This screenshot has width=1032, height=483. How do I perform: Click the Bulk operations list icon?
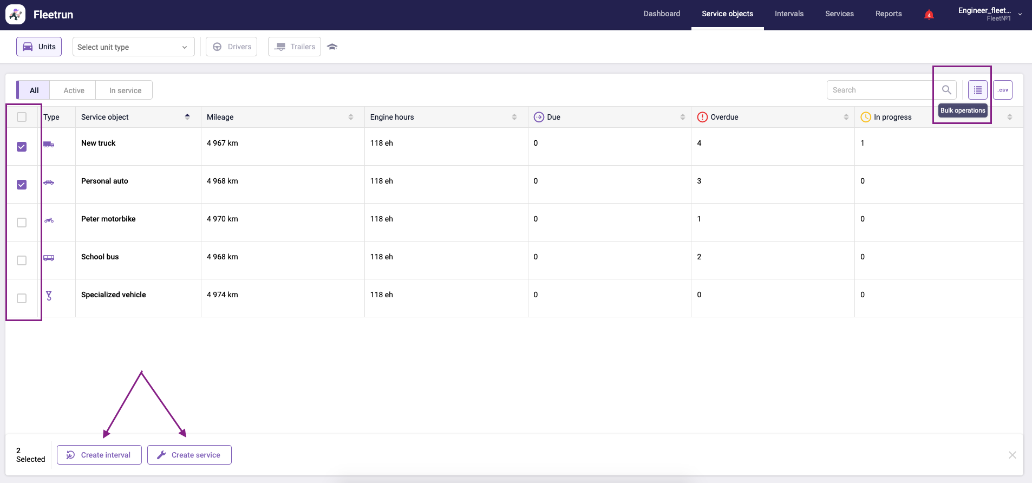(977, 90)
